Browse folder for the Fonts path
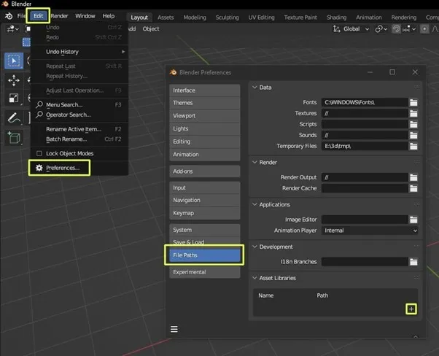This screenshot has width=439, height=356. coord(413,103)
